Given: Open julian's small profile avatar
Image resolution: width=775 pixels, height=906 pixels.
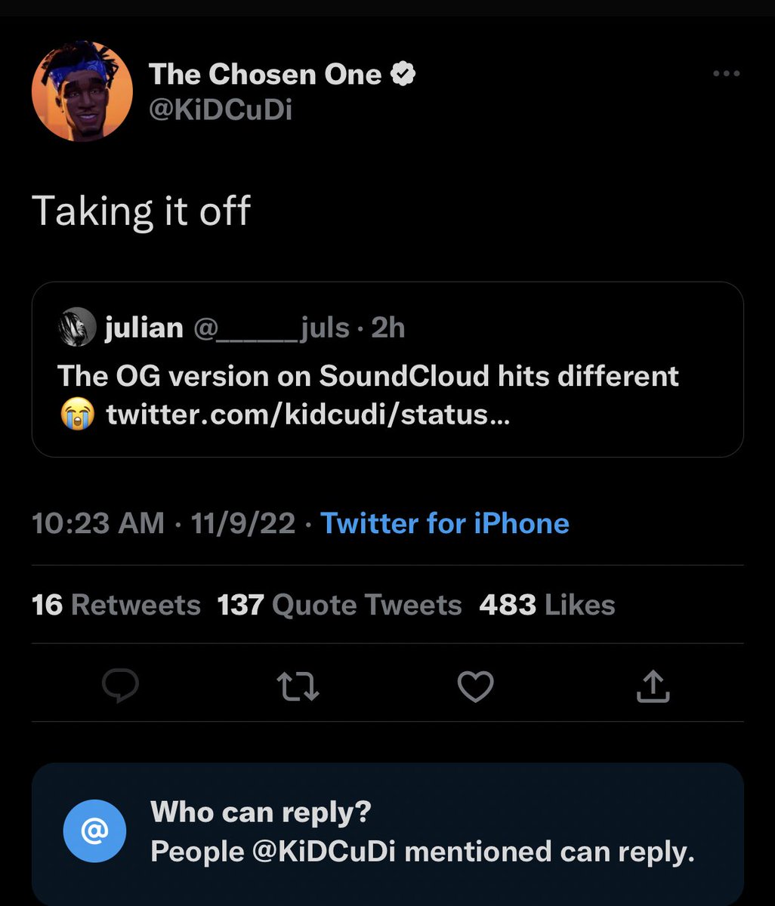Looking at the screenshot, I should click(x=77, y=327).
